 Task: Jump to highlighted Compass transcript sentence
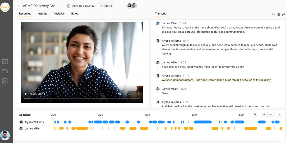pos(216,80)
